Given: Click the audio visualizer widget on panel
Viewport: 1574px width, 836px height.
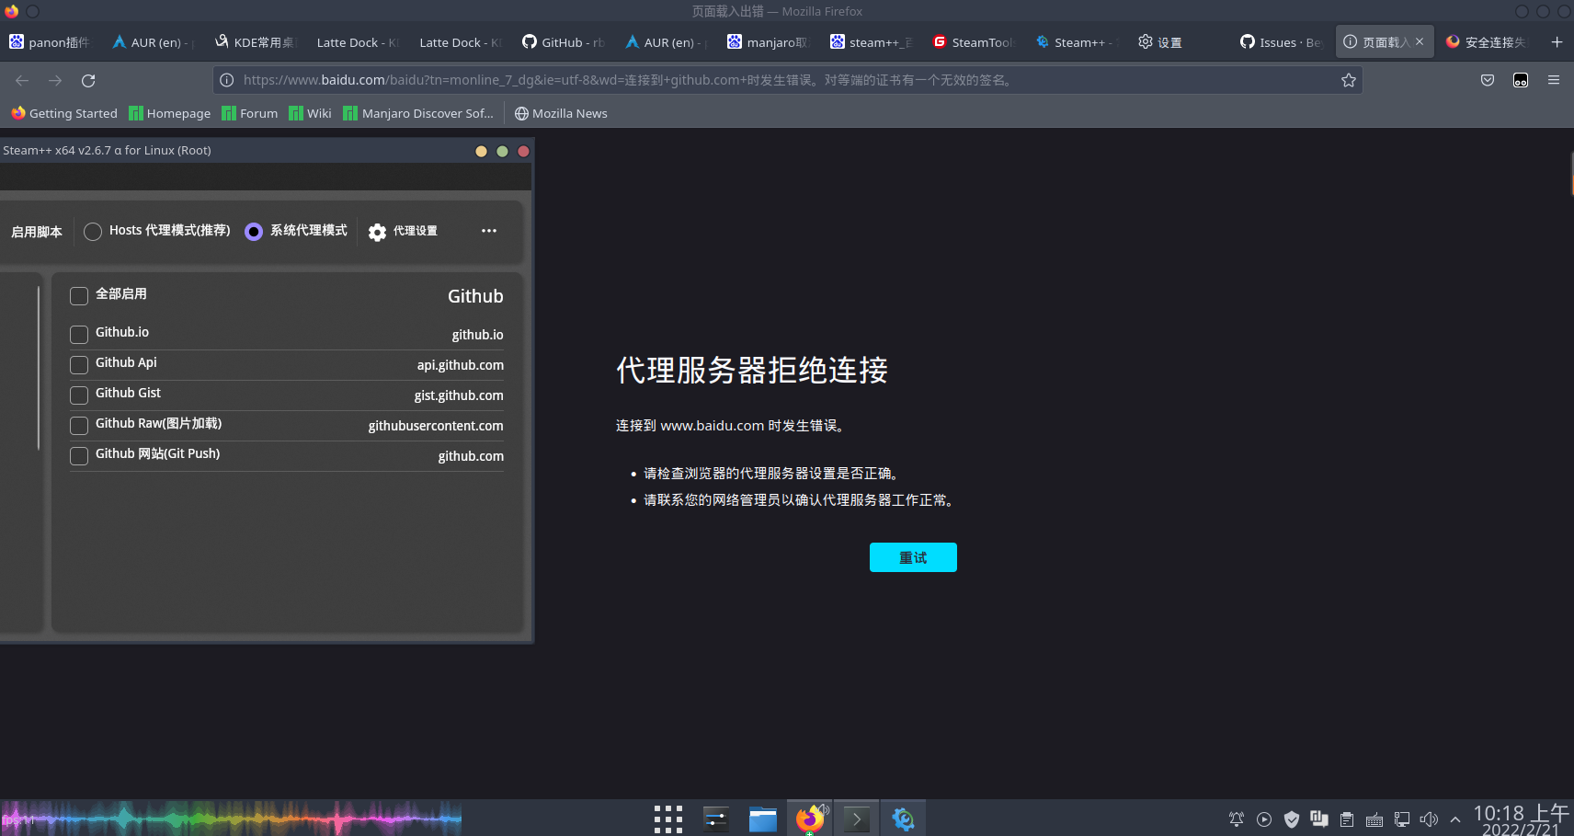Looking at the screenshot, I should coord(231,818).
